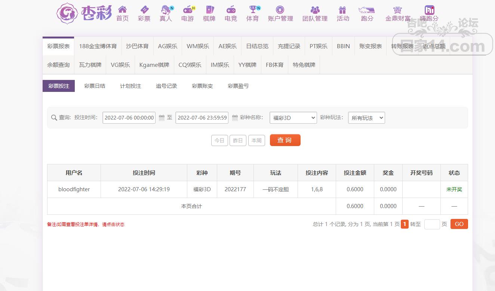Screen dimensions: 495x291
Task: Switch to the 充提记录 tab
Action: tap(289, 46)
